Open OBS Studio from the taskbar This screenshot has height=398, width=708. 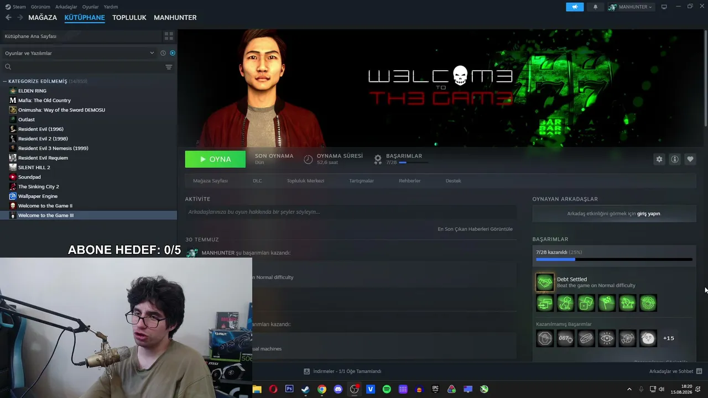pos(355,389)
